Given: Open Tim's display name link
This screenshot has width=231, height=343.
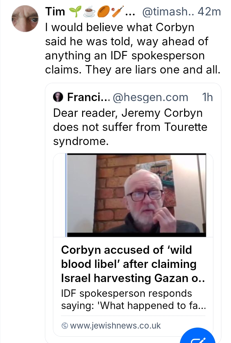Looking at the screenshot, I should coord(55,12).
